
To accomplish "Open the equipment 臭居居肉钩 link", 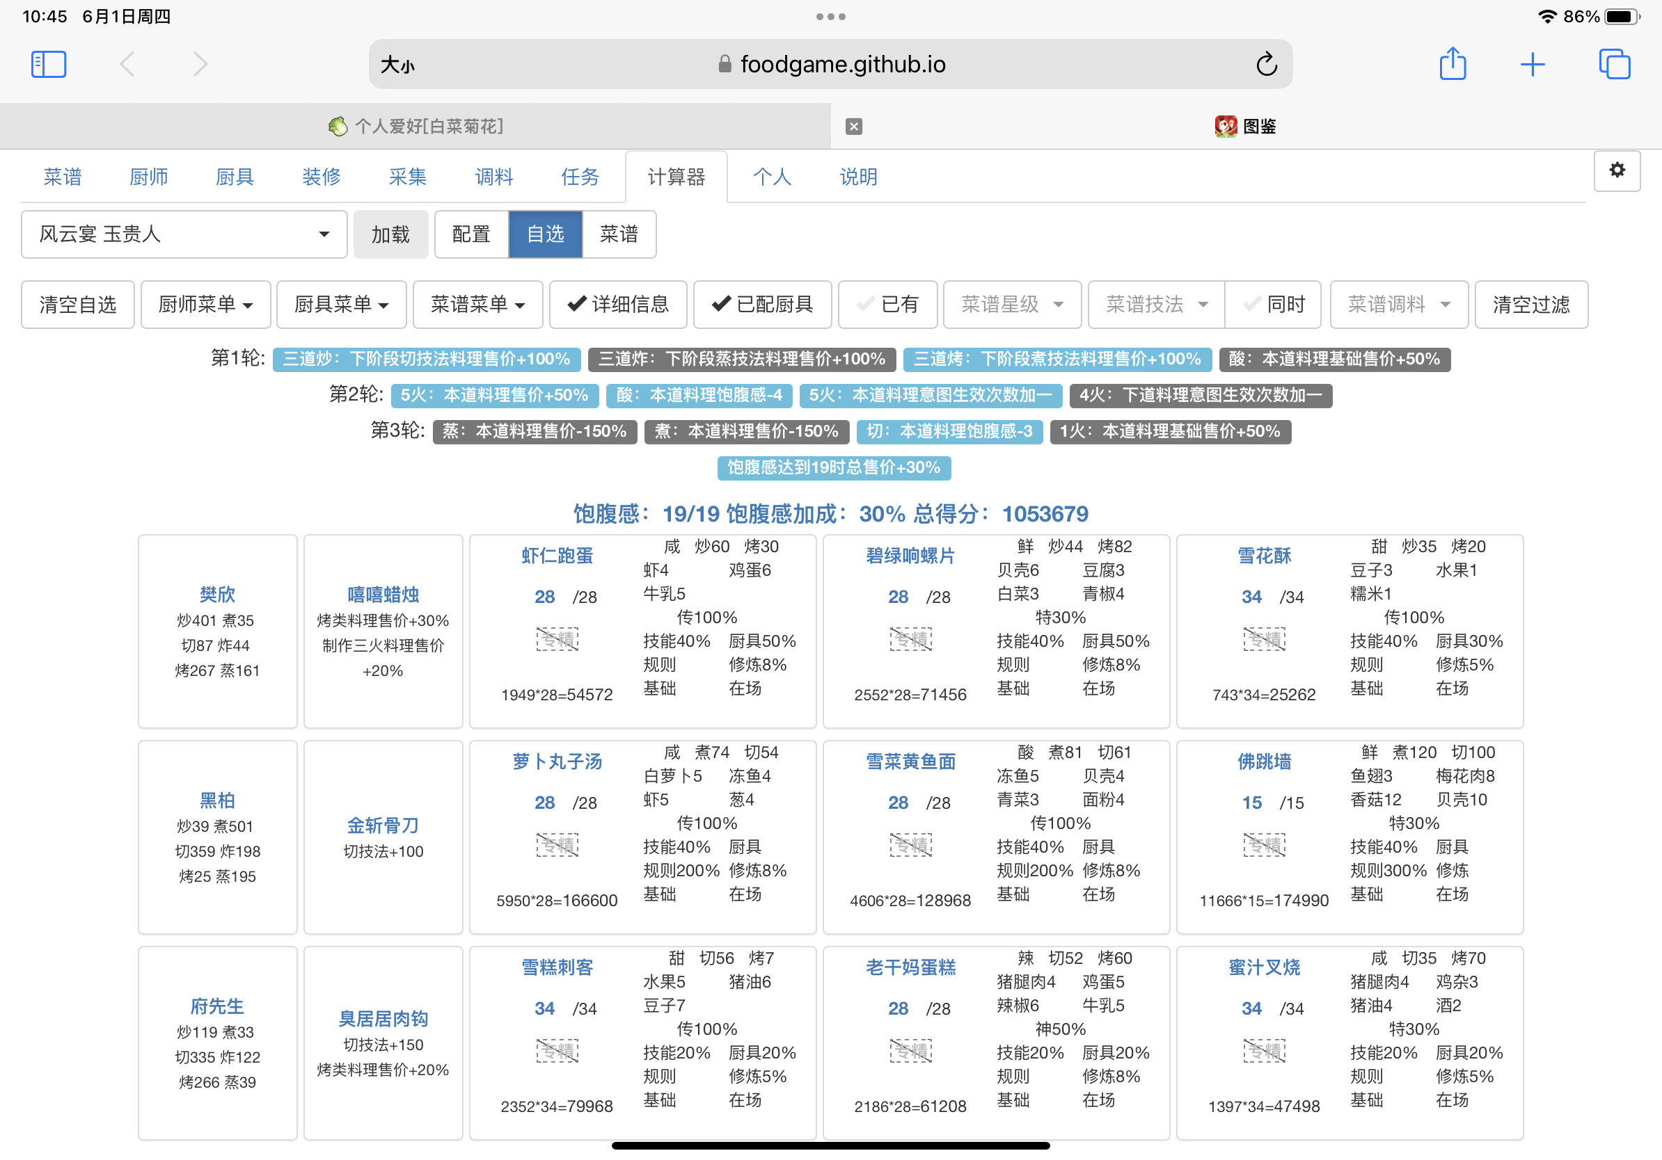I will click(x=383, y=1018).
